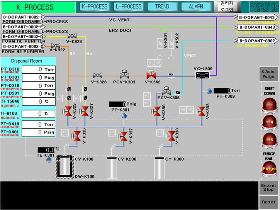Toggle red valve V-K330
This screenshot has height=210, width=280.
click(156, 111)
